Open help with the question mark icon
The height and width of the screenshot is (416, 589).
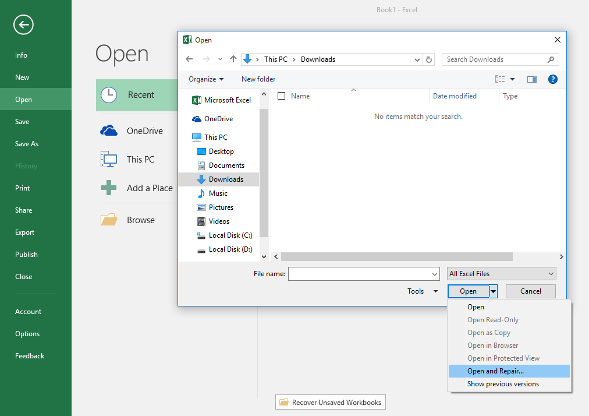tap(552, 79)
